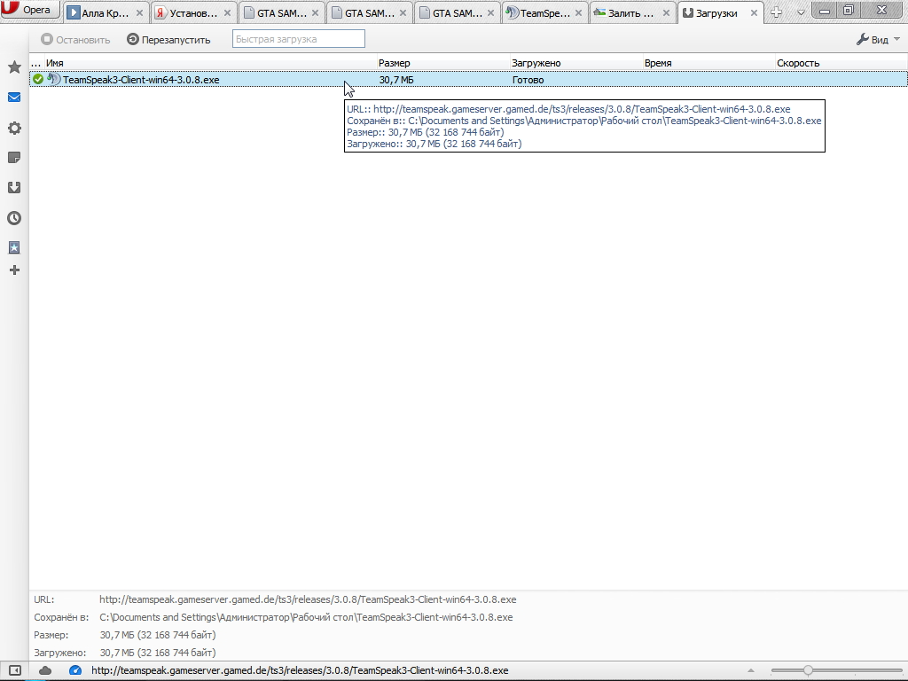Click the URL value in details pane
This screenshot has height=681, width=908.
point(308,599)
